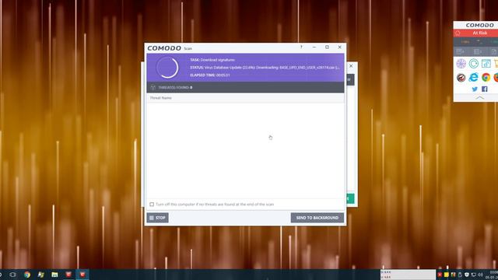Image resolution: width=498 pixels, height=280 pixels.
Task: Click the active highlighted Comodo taskbar icon
Action: point(82,275)
